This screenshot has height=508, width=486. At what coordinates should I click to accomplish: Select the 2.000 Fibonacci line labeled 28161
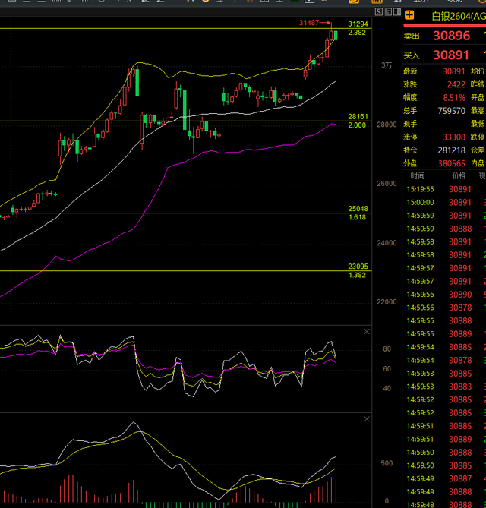click(x=185, y=121)
